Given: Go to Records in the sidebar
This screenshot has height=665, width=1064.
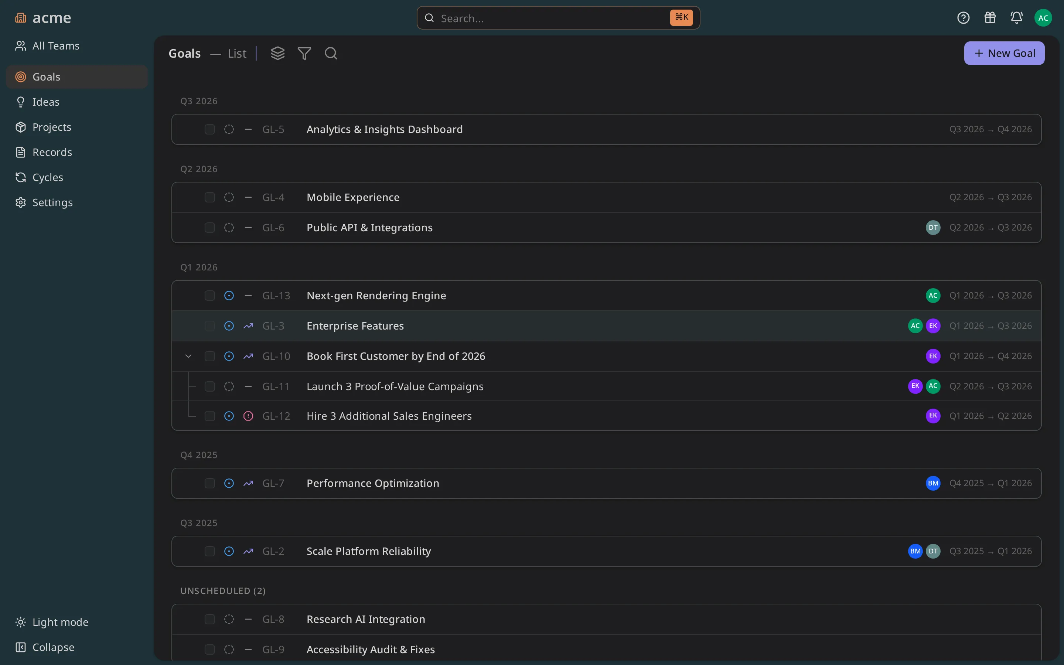Looking at the screenshot, I should tap(77, 152).
